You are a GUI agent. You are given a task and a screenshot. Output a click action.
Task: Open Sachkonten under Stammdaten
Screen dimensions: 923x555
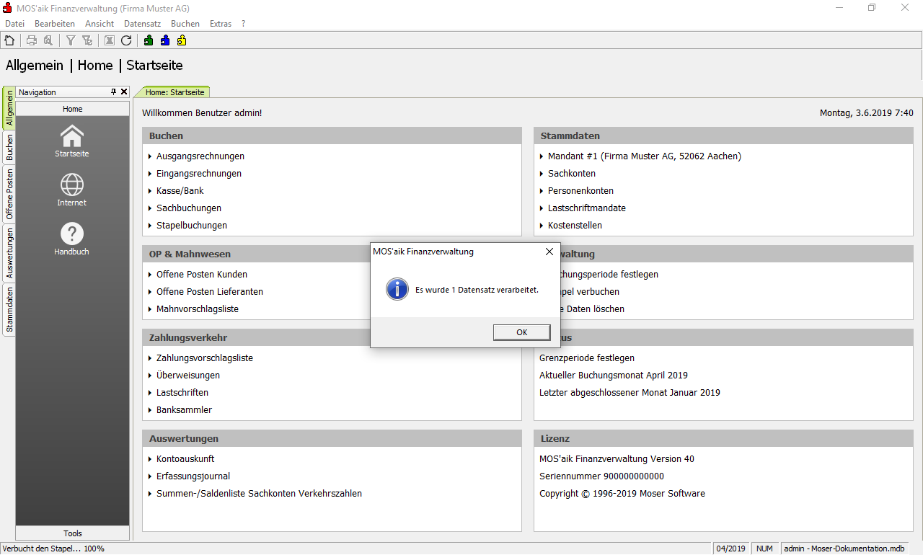pyautogui.click(x=571, y=174)
